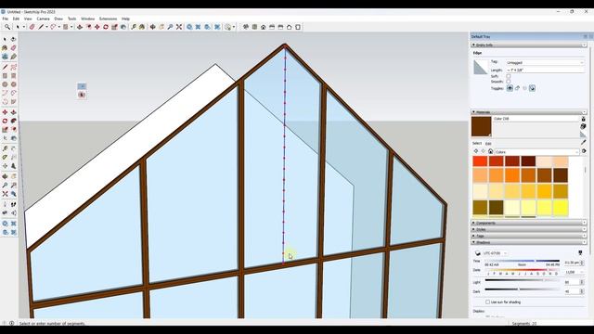
Task: Open the Tag dropdown showing Untagged
Action: click(x=545, y=62)
